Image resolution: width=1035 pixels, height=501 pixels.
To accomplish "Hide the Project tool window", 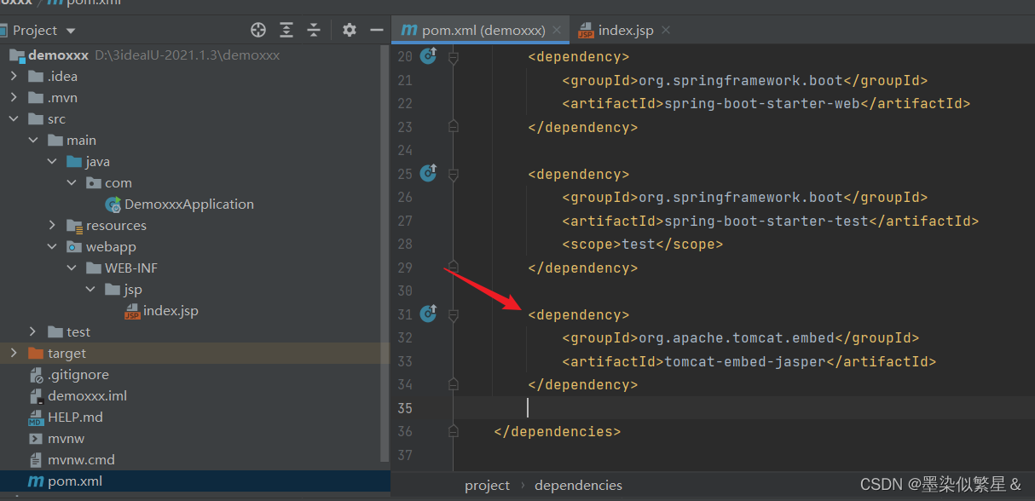I will (376, 29).
